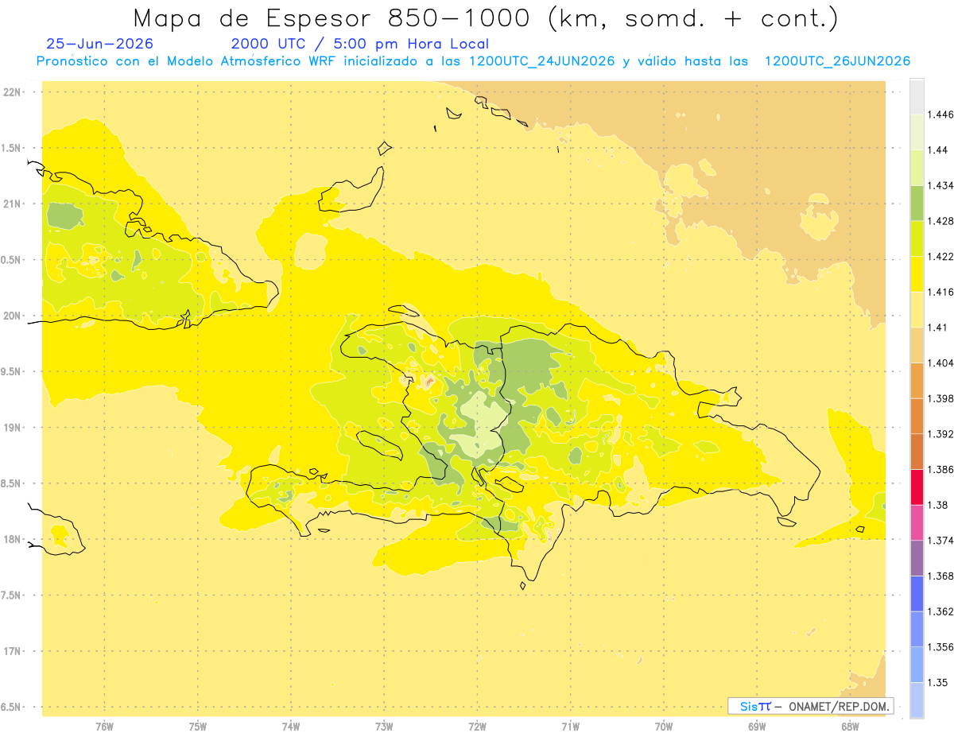Click the '76W' longitude label
Image resolution: width=954 pixels, height=737 pixels.
104,727
